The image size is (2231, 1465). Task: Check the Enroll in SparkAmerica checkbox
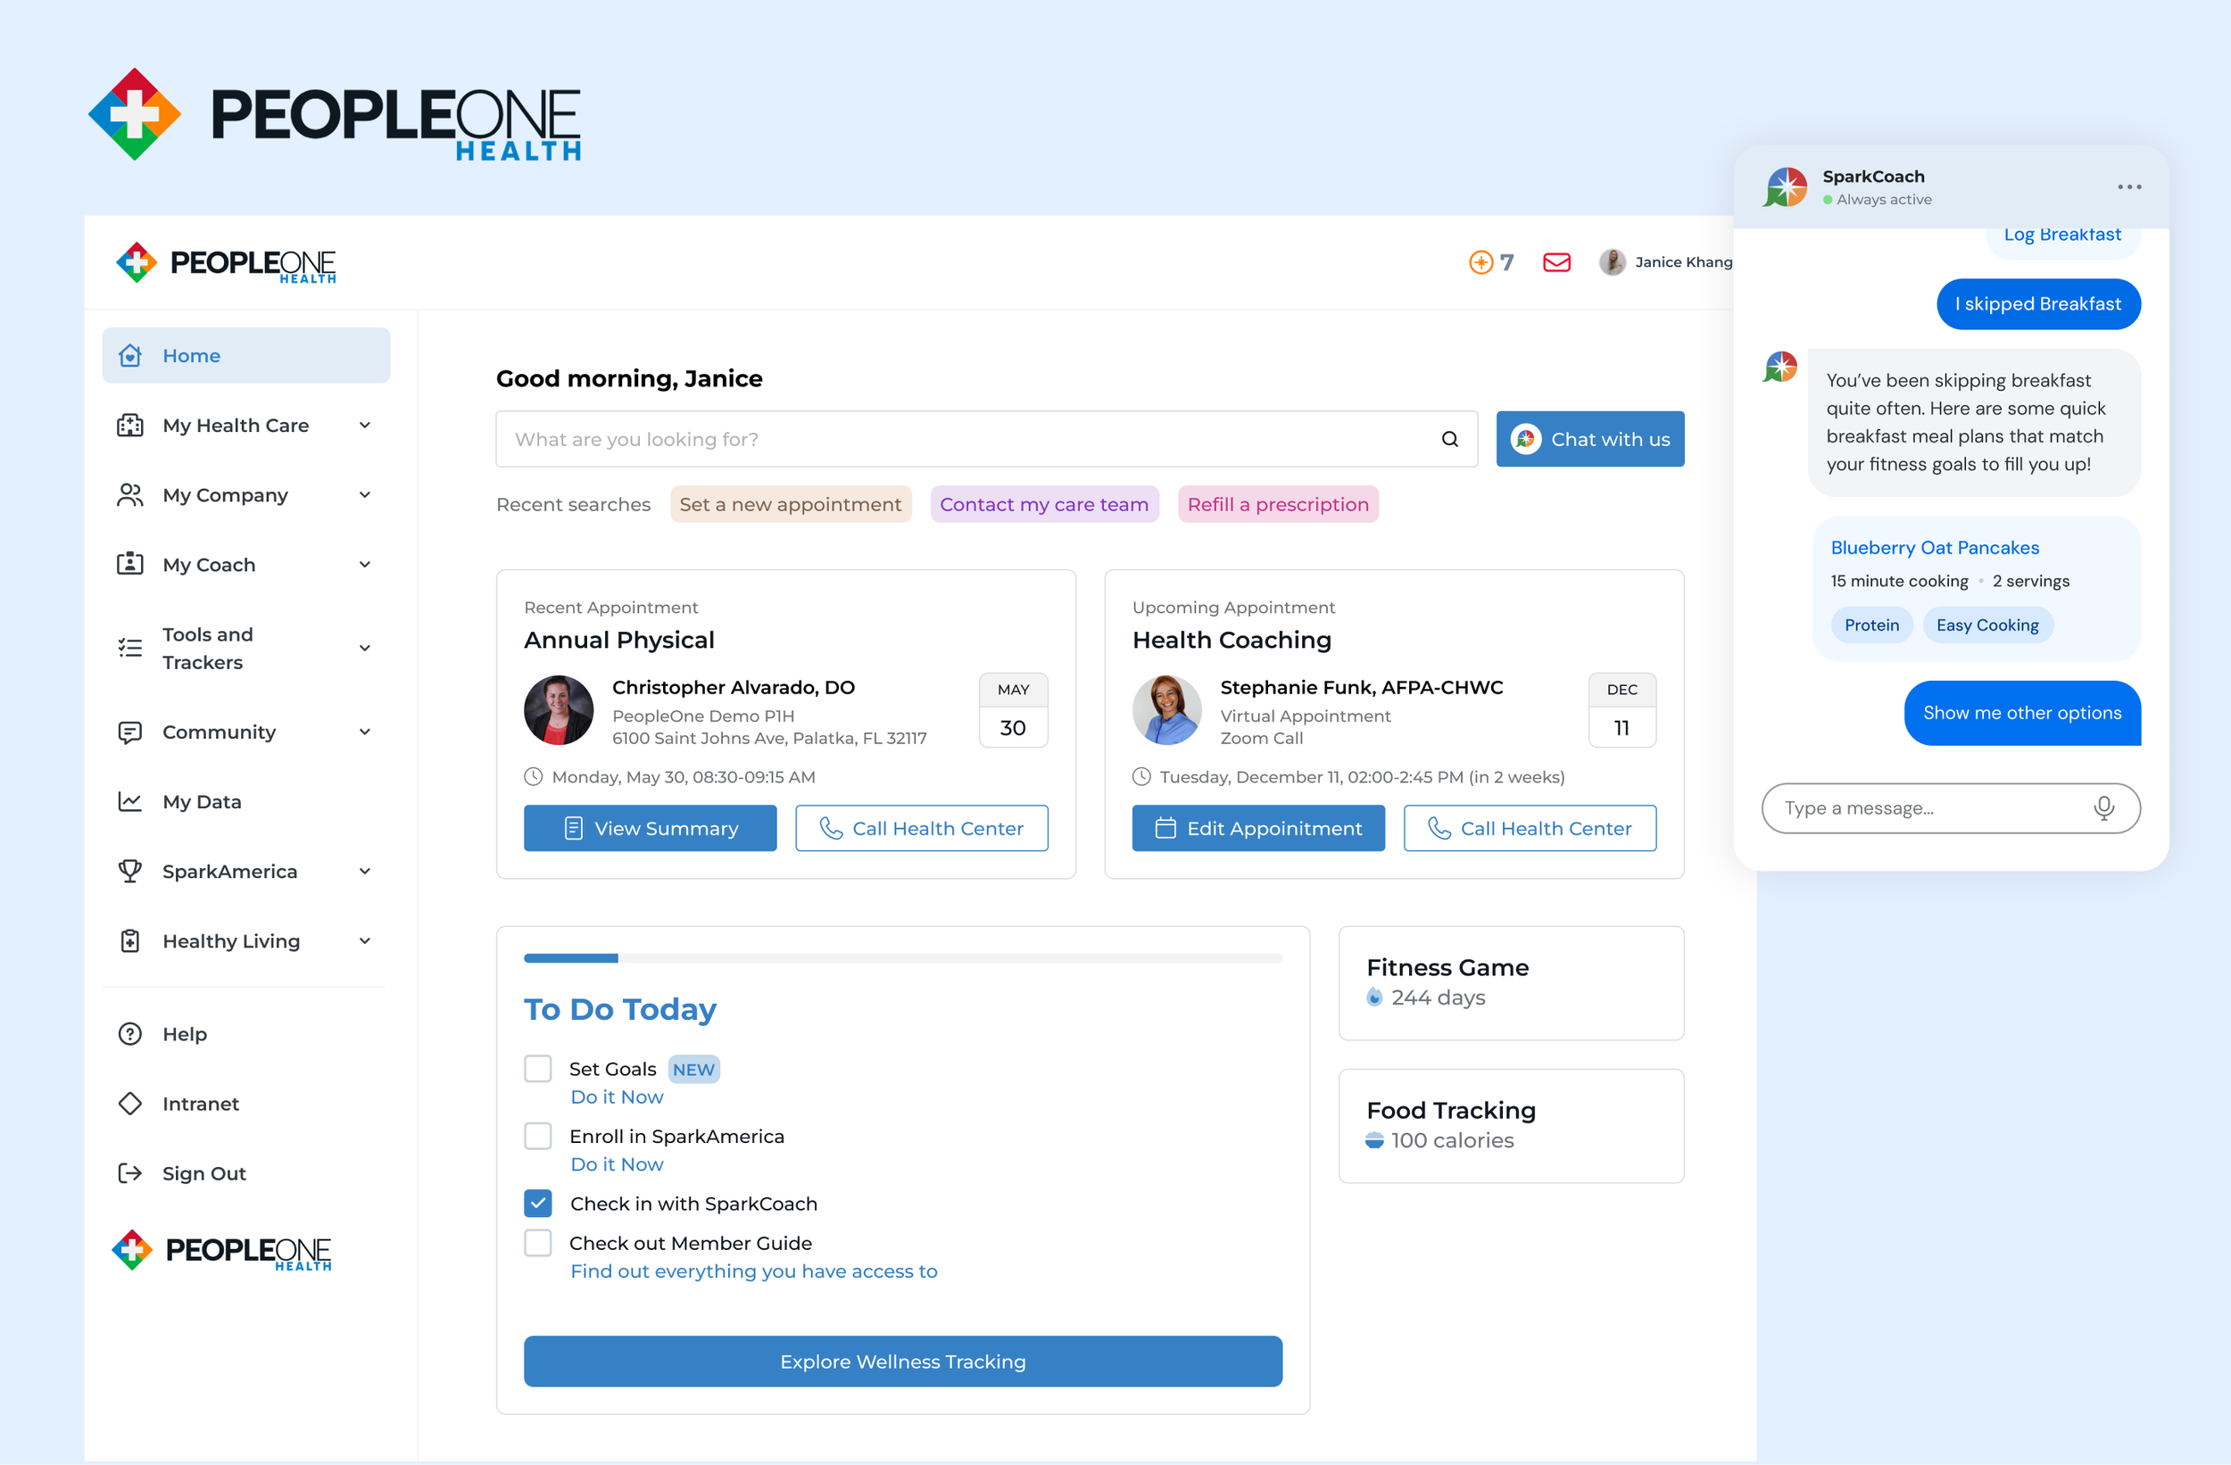click(538, 1136)
